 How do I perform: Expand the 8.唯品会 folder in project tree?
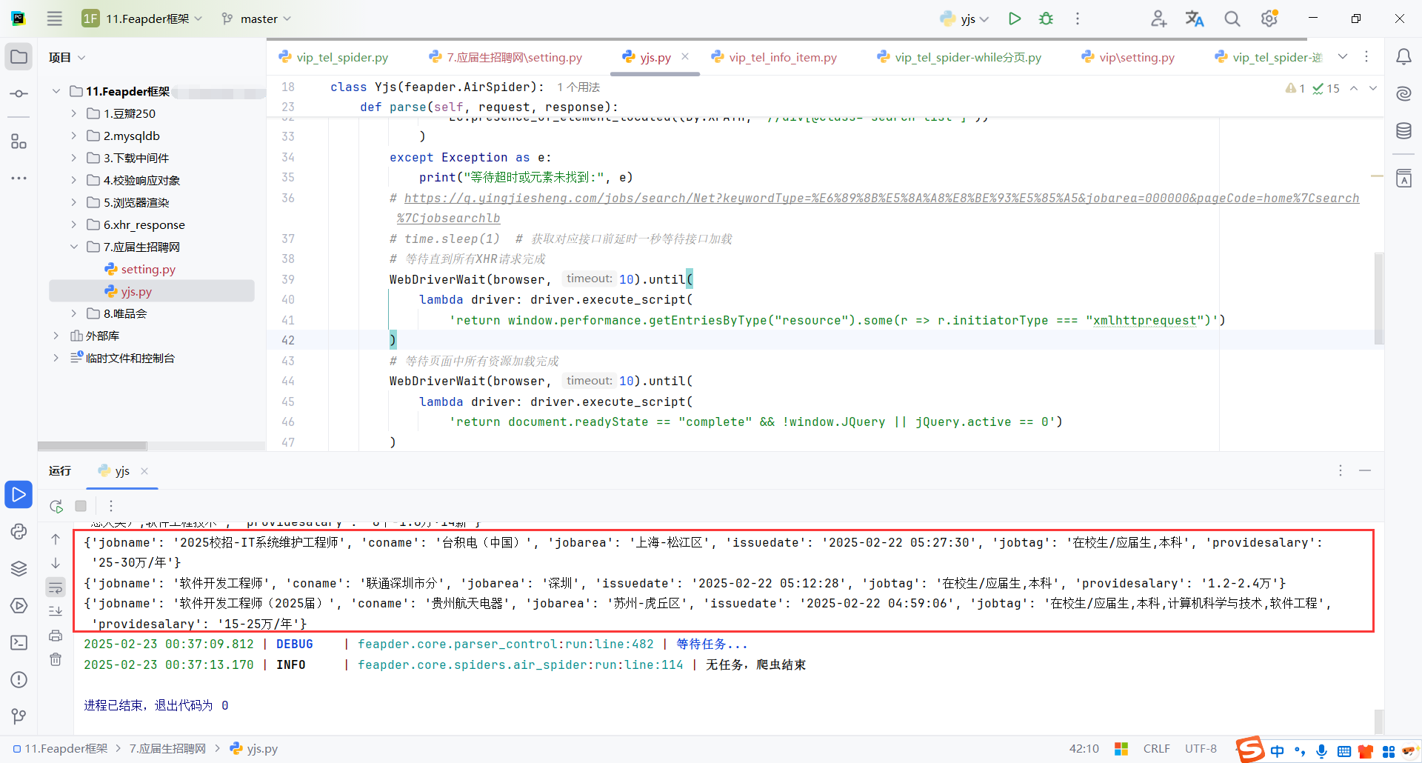73,313
